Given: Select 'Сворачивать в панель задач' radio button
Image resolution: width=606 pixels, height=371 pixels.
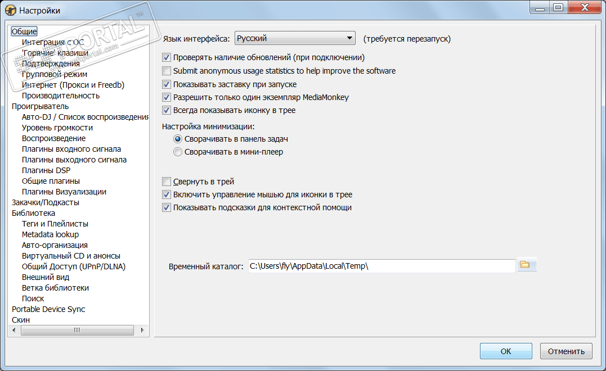Looking at the screenshot, I should 178,139.
